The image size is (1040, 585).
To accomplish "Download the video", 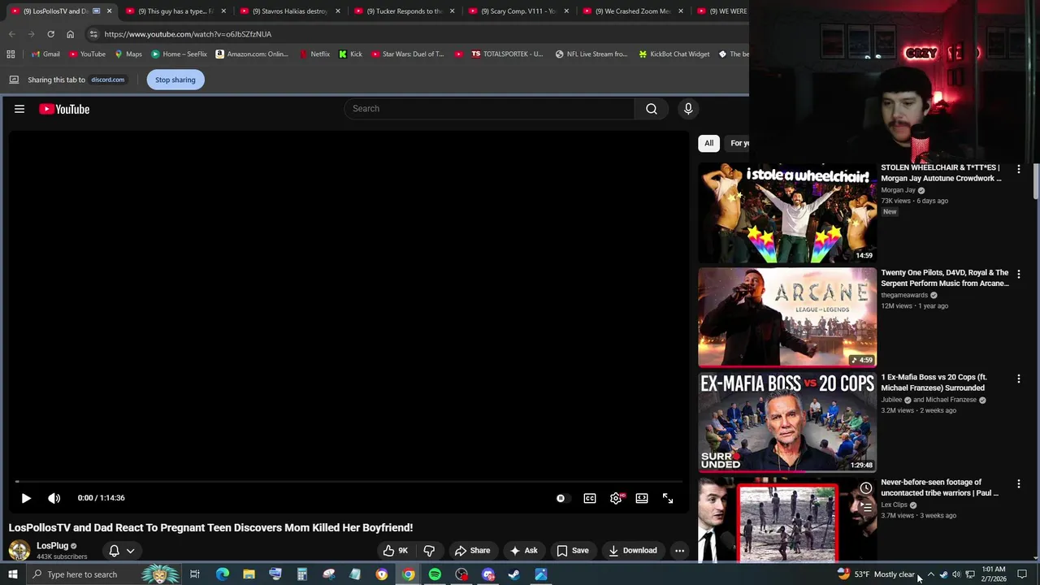I will pyautogui.click(x=633, y=550).
